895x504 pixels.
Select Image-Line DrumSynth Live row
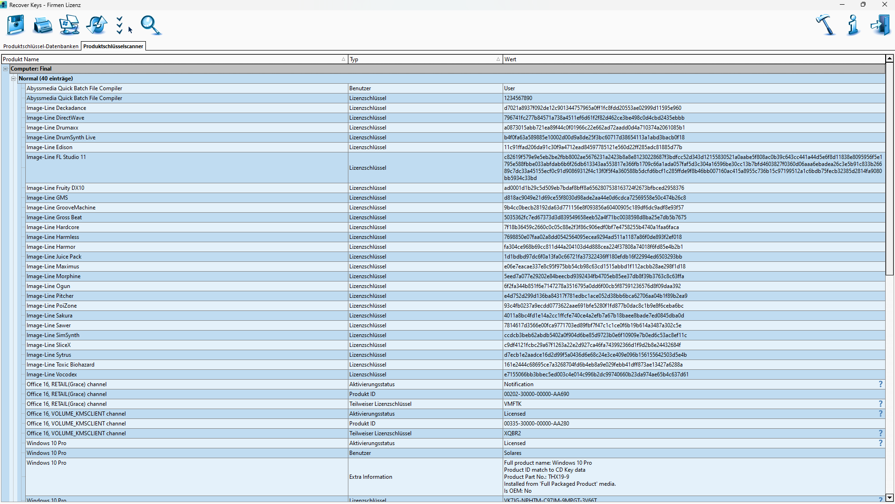coord(455,137)
